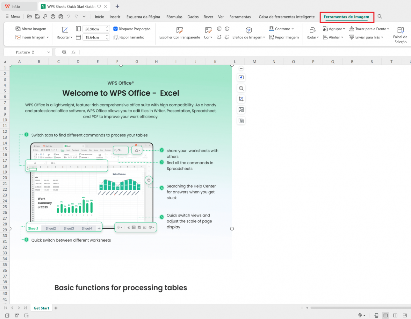Increase the image brightness with the sun icon
Screen dimensions: 411x319
click(x=219, y=37)
